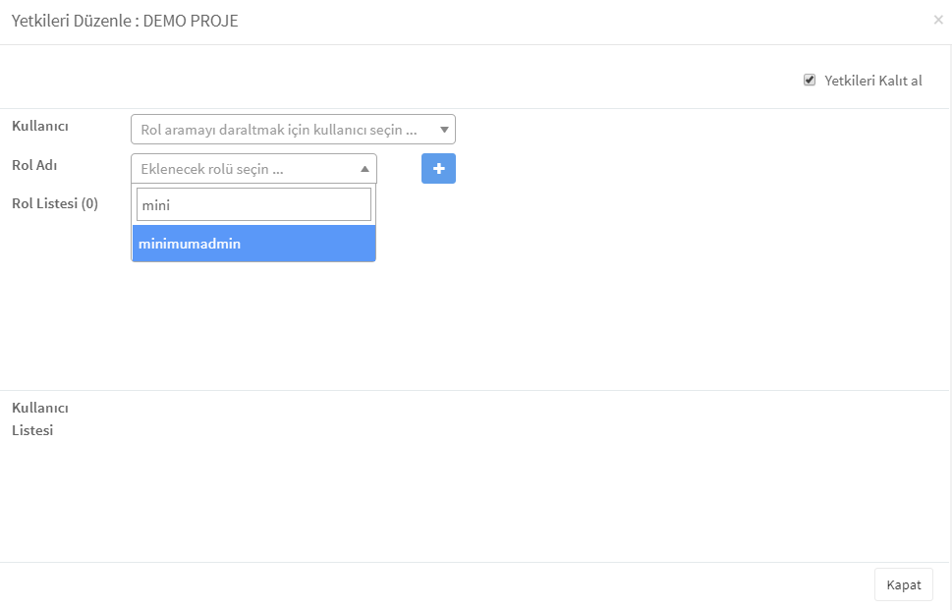The image size is (952, 610).
Task: Click the down arrow of Kullanıcı combo box
Action: (x=444, y=130)
